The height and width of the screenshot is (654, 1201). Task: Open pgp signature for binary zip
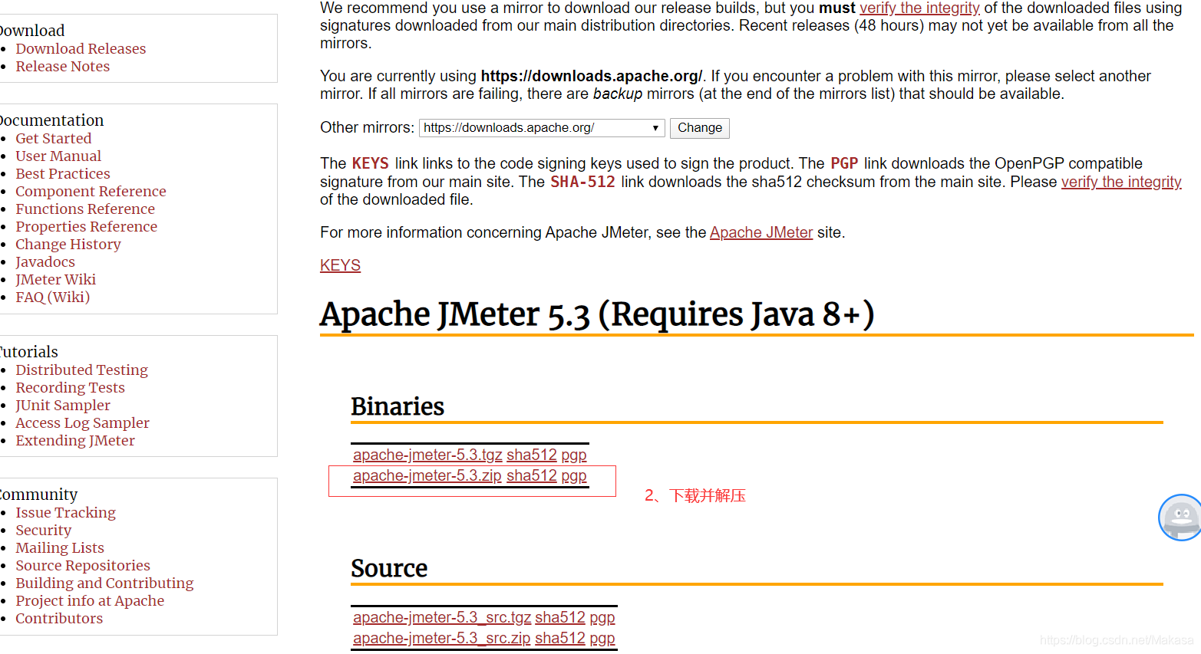point(574,475)
